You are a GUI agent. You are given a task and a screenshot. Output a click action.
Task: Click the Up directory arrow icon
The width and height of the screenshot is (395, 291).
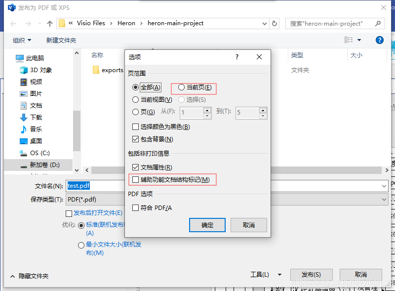(x=50, y=23)
